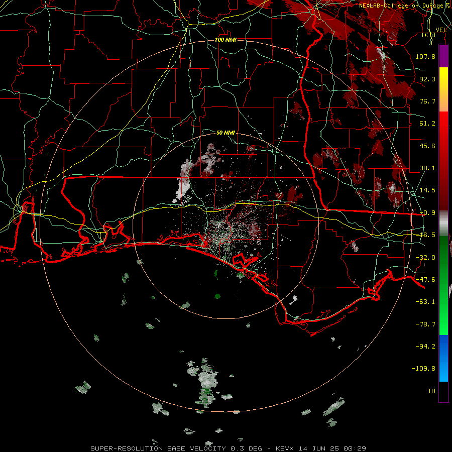Image resolution: width=452 pixels, height=452 pixels.
Task: Click the [KT] units label
Action: tap(429, 35)
